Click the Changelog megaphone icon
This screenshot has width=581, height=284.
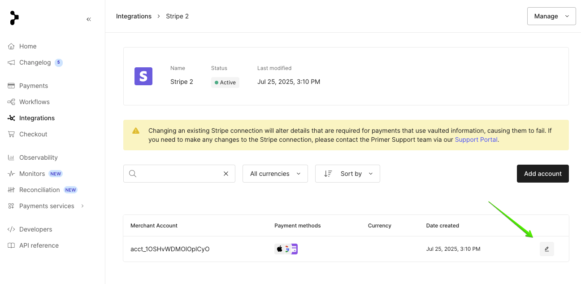(x=11, y=62)
